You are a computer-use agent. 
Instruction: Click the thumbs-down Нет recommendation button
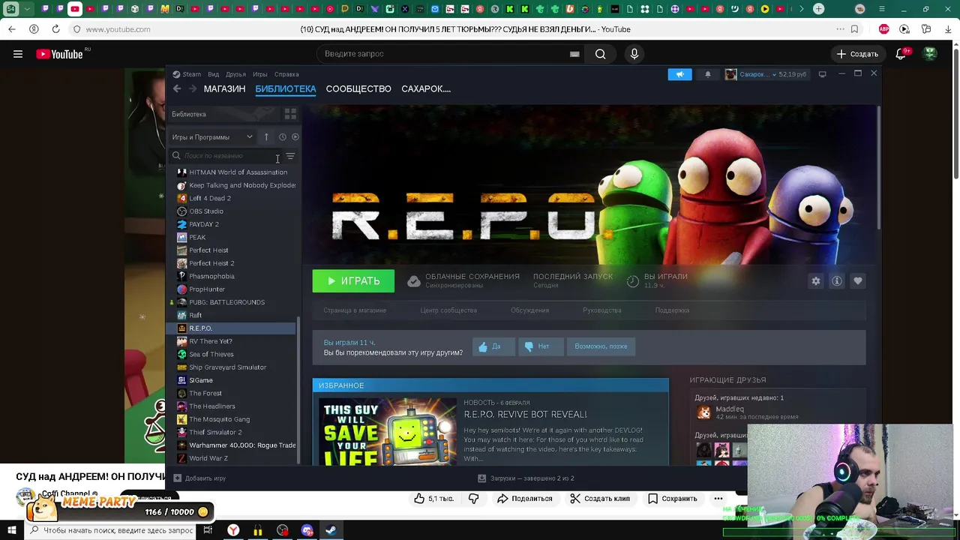tap(541, 346)
